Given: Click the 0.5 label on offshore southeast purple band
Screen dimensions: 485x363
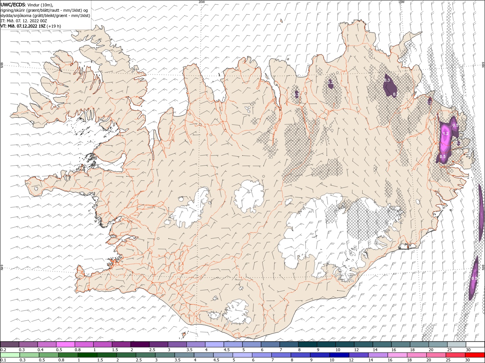Looking at the screenshot, I should click(x=474, y=278).
